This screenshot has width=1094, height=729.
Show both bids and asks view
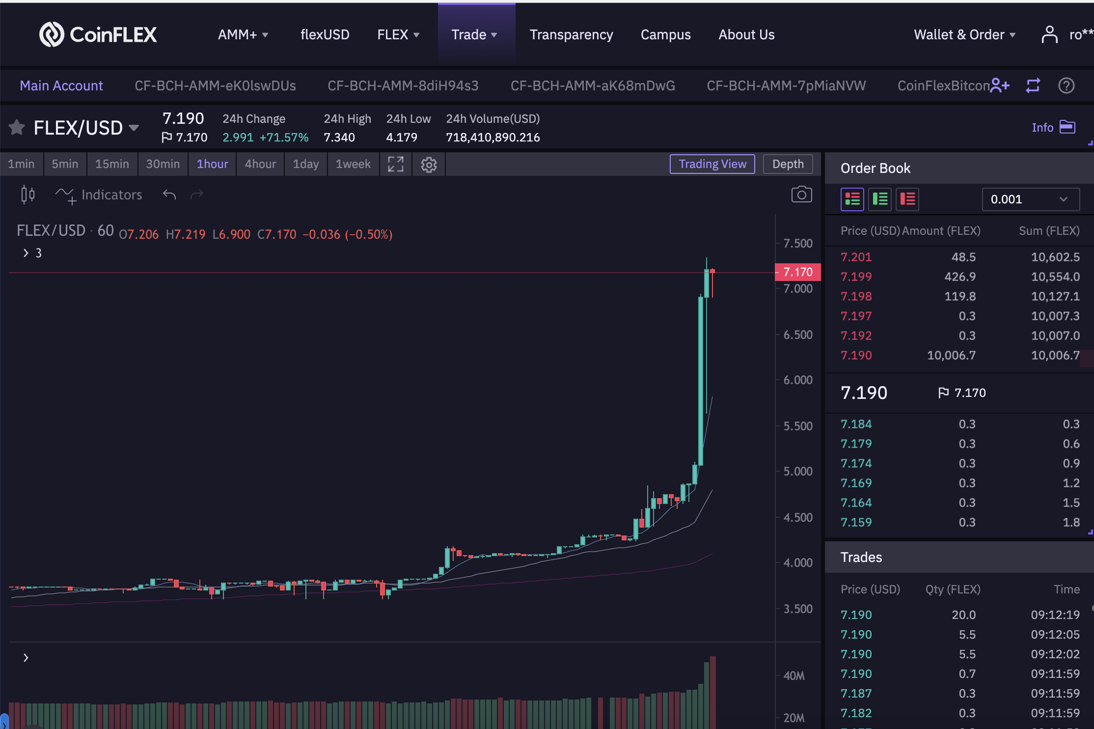coord(852,199)
